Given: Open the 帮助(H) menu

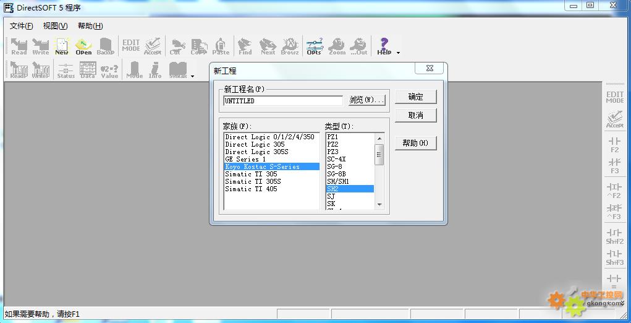Looking at the screenshot, I should [x=90, y=26].
